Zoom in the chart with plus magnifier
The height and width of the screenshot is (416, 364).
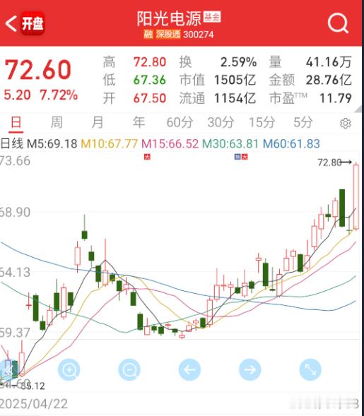69,369
